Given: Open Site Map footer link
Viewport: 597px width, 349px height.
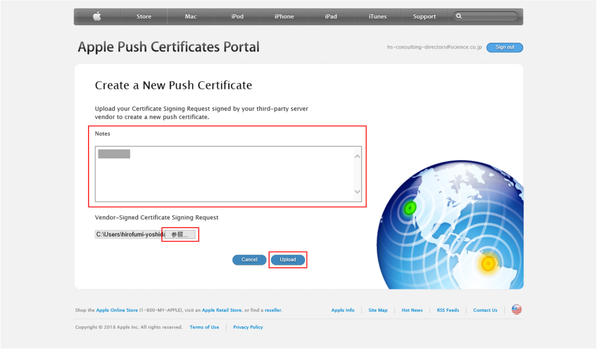Looking at the screenshot, I should coord(378,310).
